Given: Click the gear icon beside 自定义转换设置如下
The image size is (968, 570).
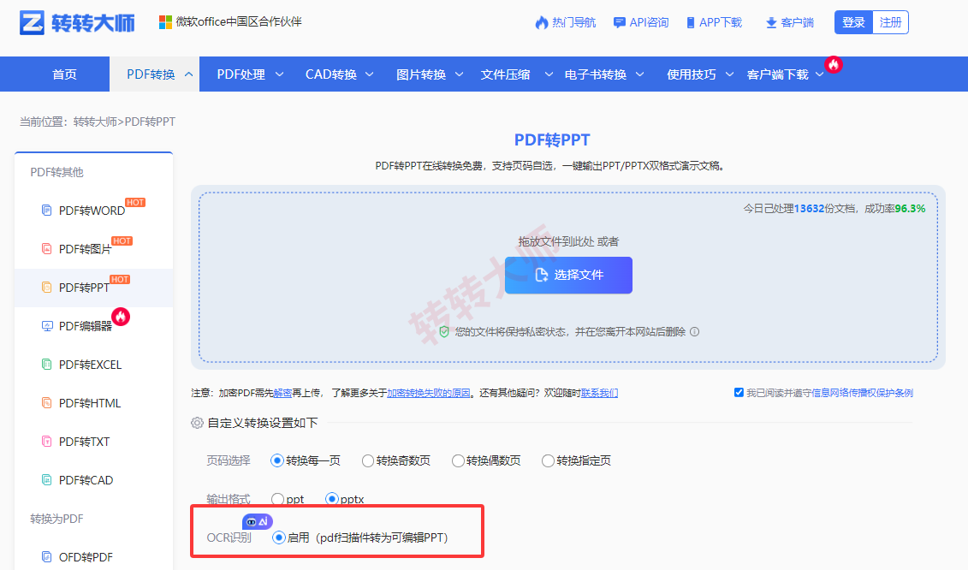Looking at the screenshot, I should [x=197, y=423].
